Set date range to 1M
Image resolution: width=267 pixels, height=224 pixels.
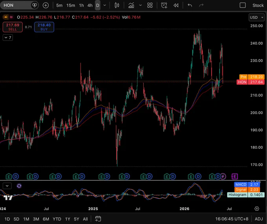[x=26, y=219]
